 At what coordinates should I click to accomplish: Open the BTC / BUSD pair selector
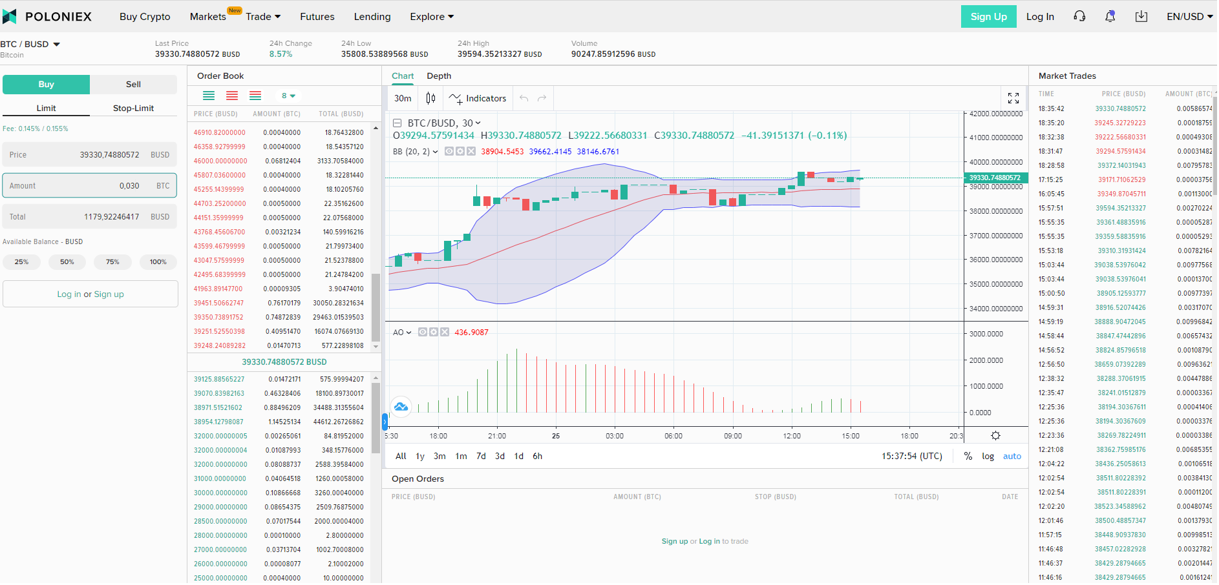pos(30,44)
